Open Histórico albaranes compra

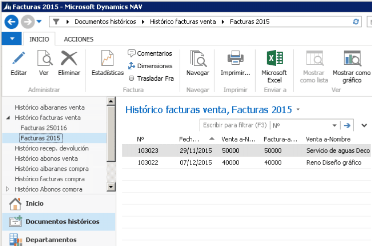coord(52,169)
